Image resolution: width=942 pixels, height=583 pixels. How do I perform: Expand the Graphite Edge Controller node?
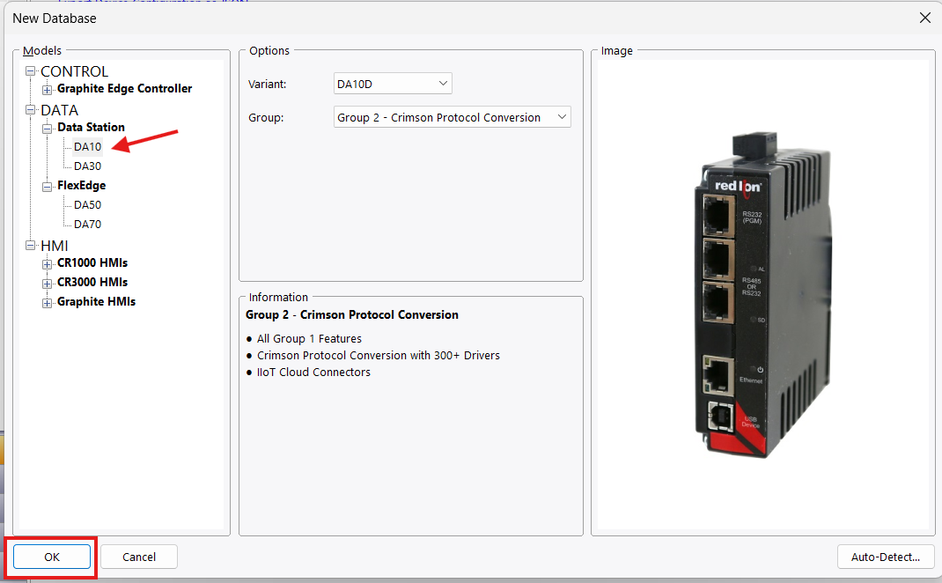pos(48,89)
